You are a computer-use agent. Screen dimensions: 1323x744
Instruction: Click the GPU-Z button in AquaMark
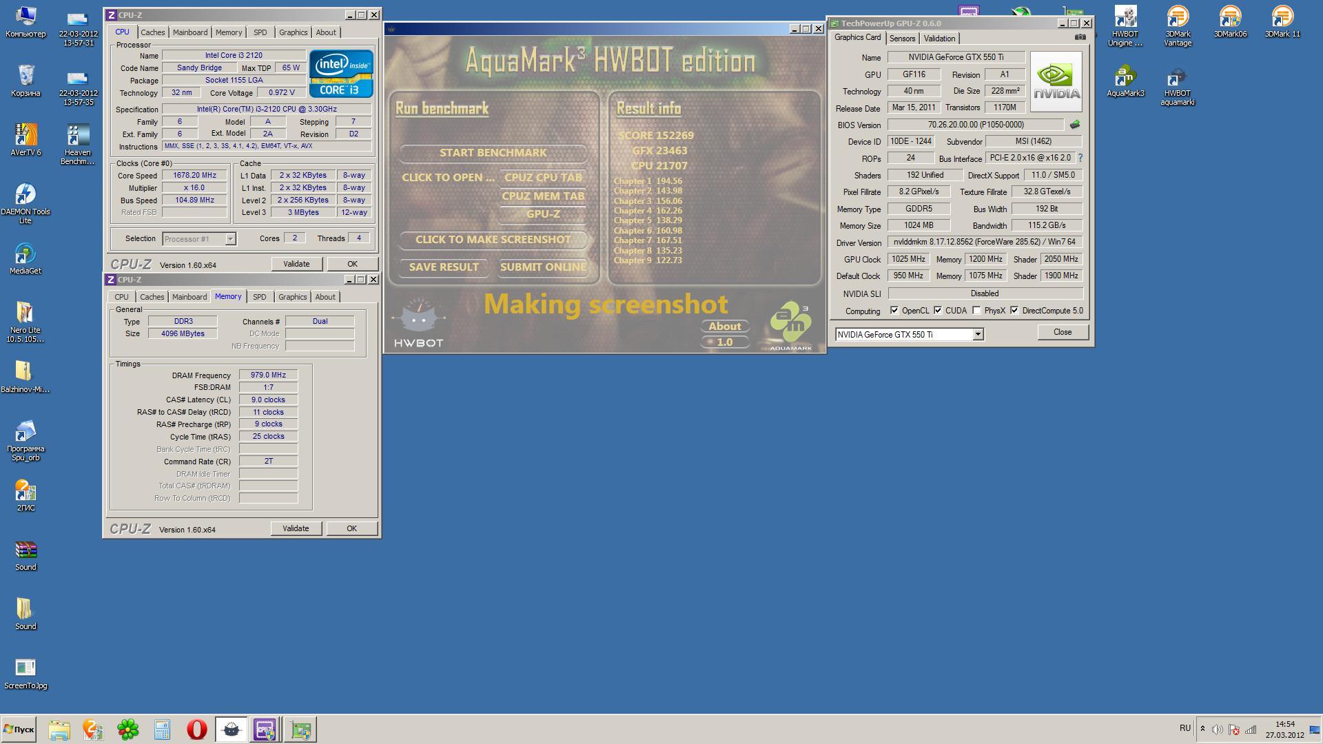tap(543, 214)
